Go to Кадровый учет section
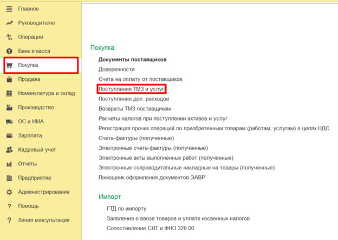338x240 pixels. pyautogui.click(x=37, y=150)
